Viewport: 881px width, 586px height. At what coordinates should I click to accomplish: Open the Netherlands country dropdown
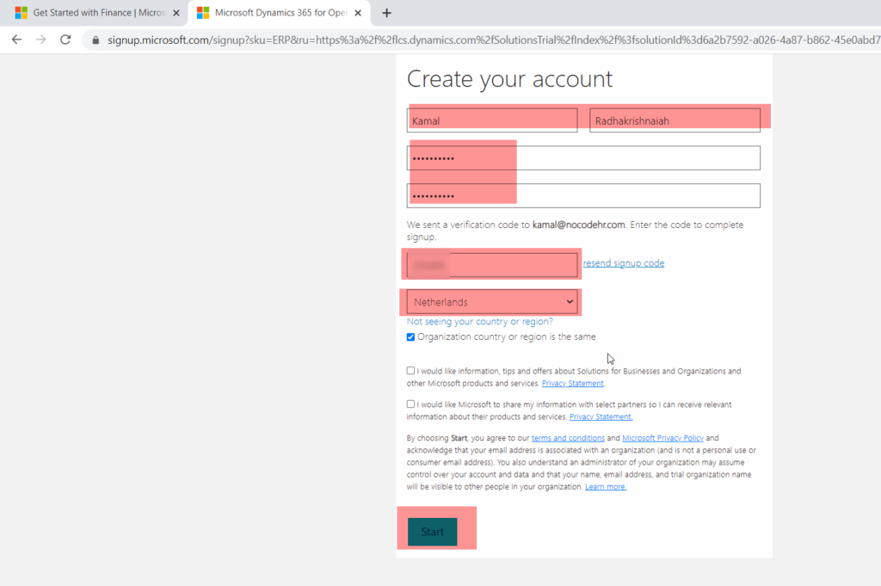coord(492,302)
